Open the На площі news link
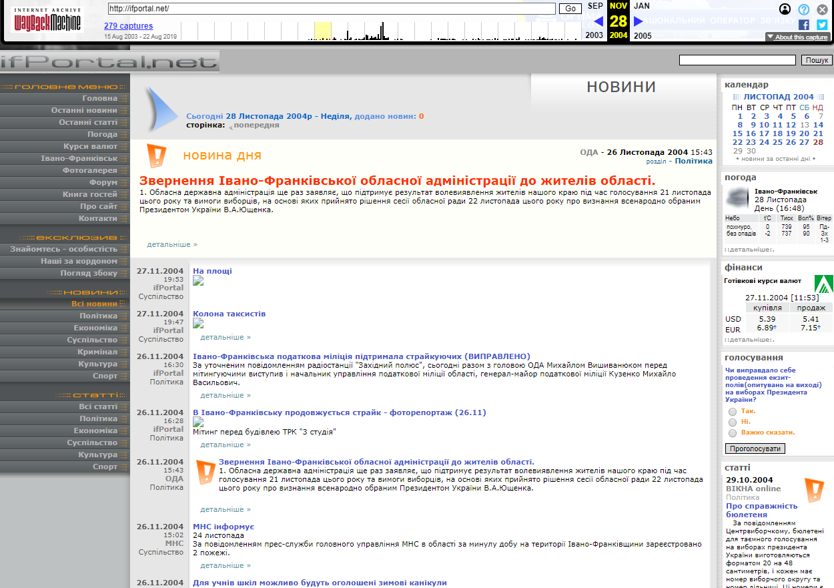834x588 pixels. click(213, 271)
